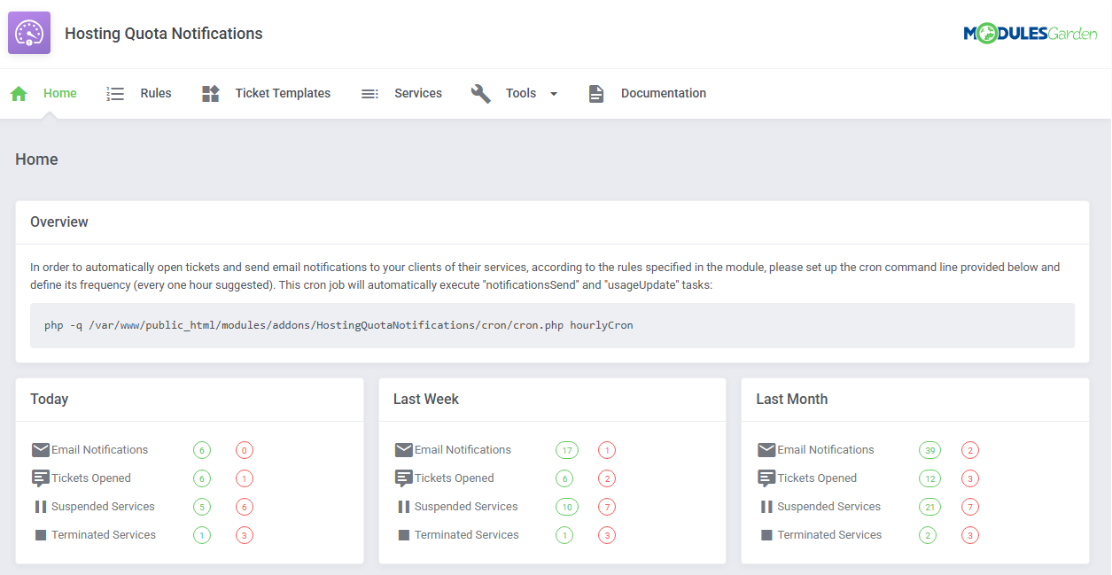This screenshot has height=575, width=1112.
Task: Switch to the Services section
Action: [417, 92]
